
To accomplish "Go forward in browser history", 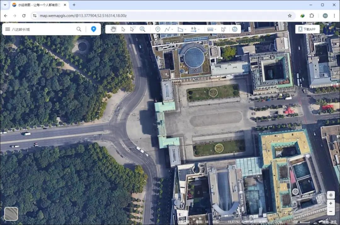I will [14, 16].
